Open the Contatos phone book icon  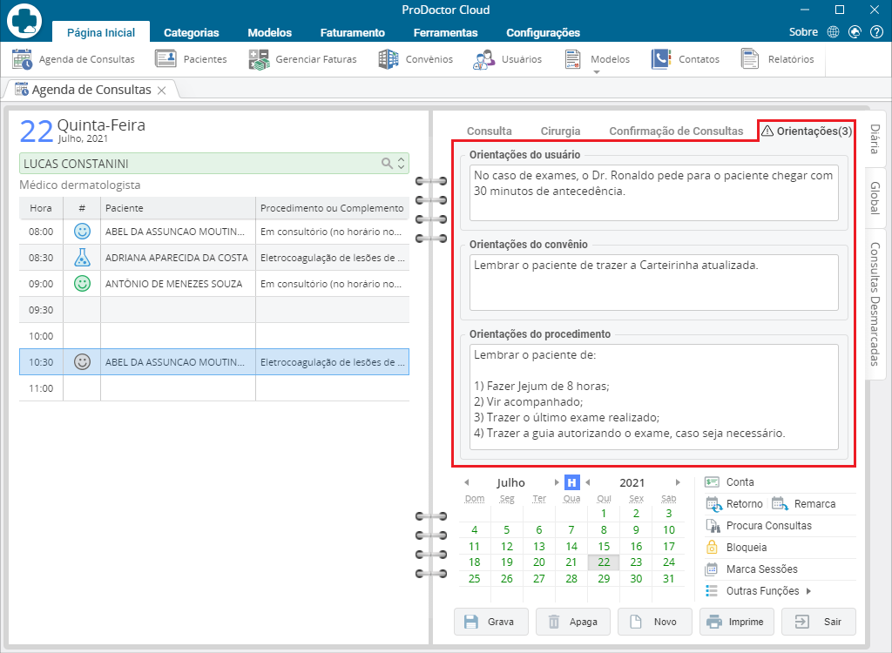pyautogui.click(x=661, y=59)
